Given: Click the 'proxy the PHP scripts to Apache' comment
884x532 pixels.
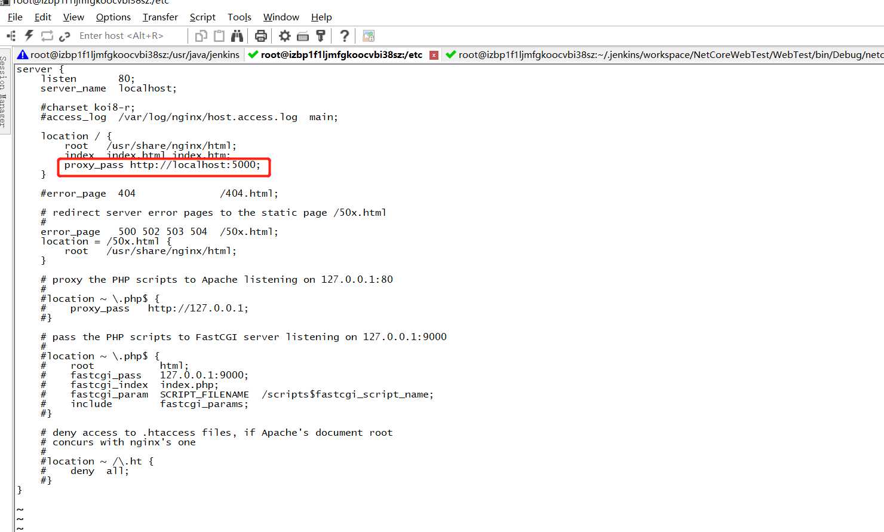Looking at the screenshot, I should (217, 280).
